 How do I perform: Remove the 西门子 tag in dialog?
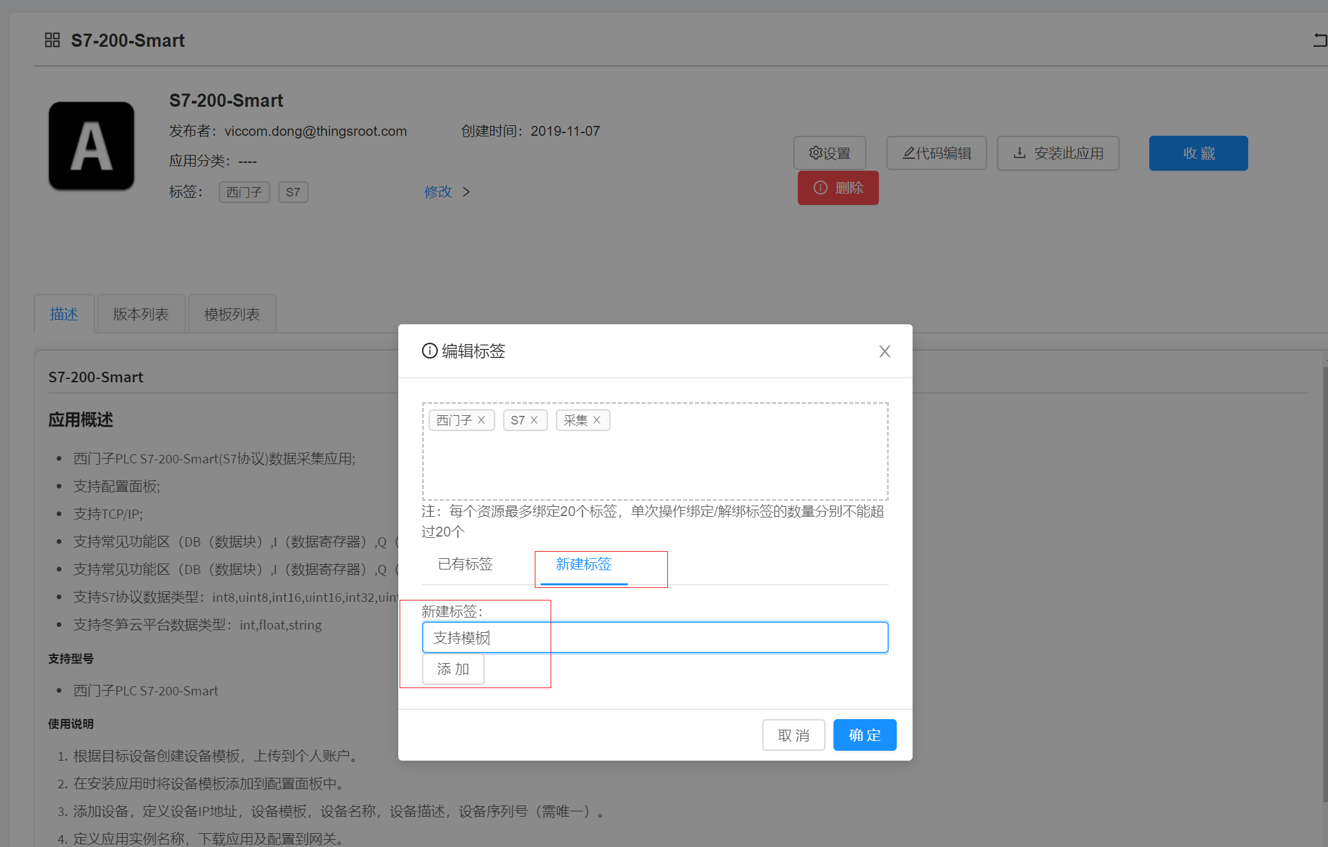tap(481, 420)
